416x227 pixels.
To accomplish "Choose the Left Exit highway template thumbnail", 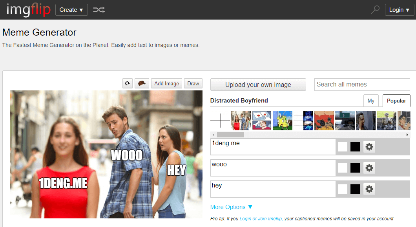I will pos(345,121).
